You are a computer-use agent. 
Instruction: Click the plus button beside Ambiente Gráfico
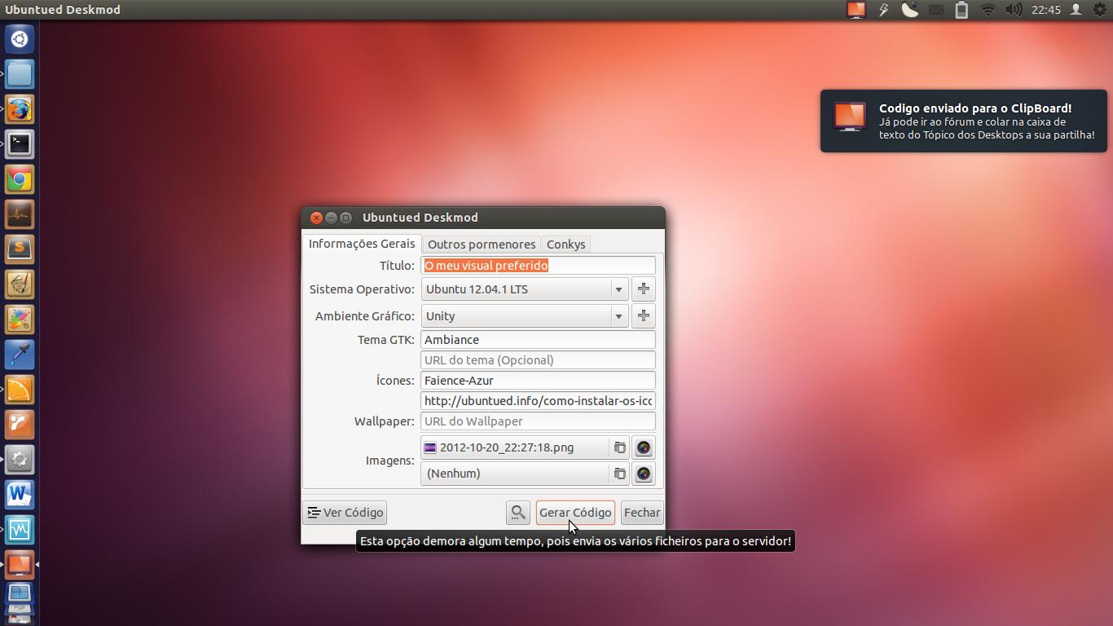pos(643,316)
